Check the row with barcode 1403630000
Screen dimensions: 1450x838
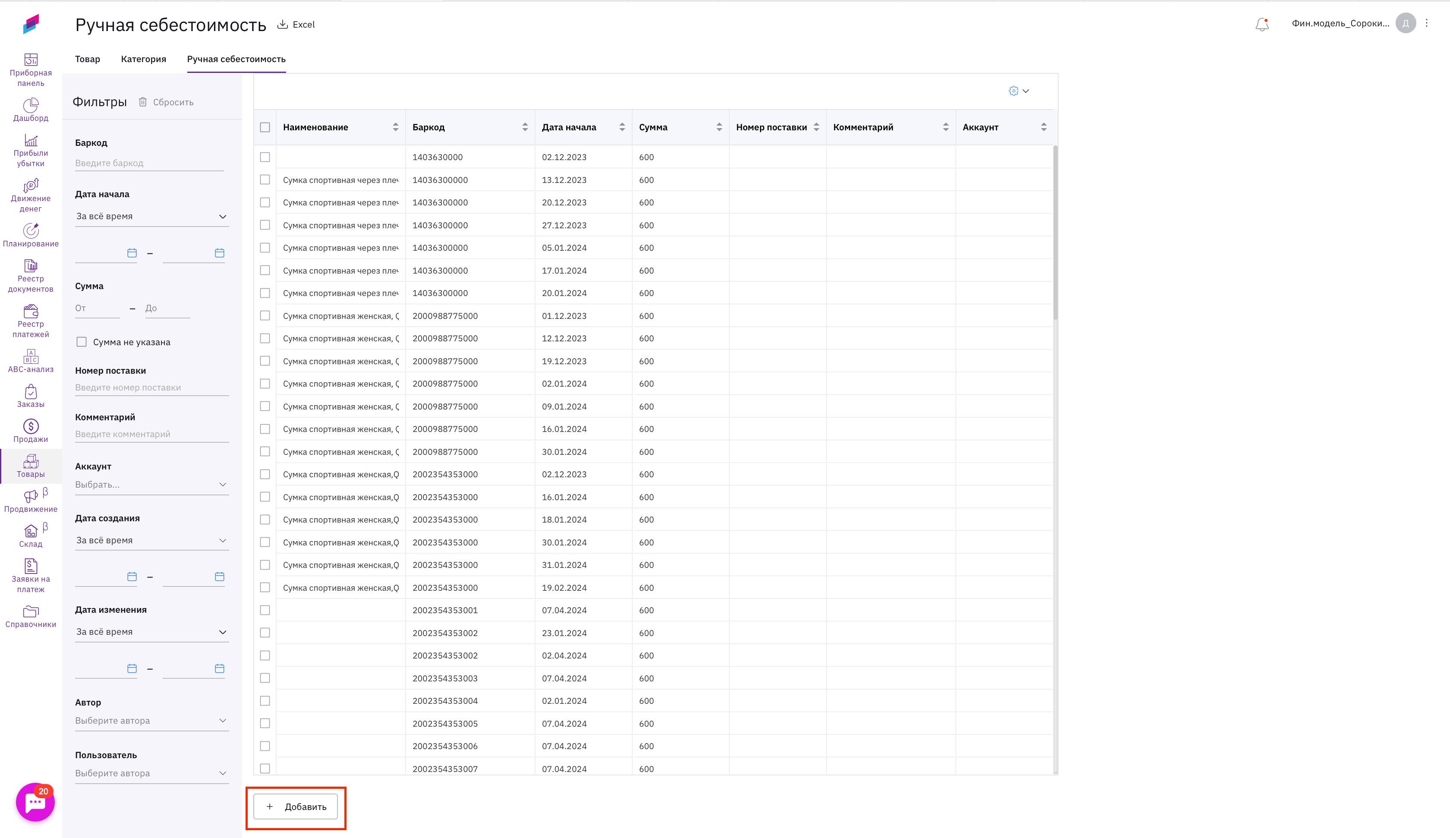(265, 157)
